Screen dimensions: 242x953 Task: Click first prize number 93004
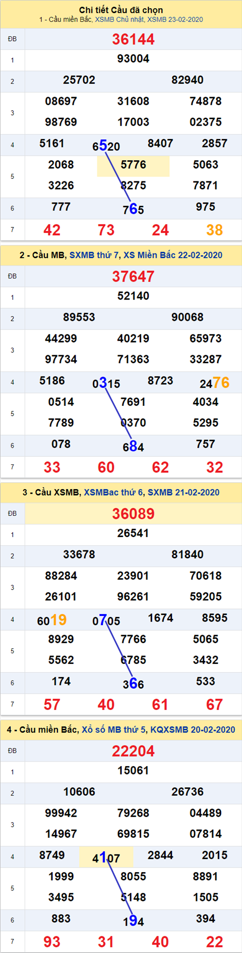133,59
